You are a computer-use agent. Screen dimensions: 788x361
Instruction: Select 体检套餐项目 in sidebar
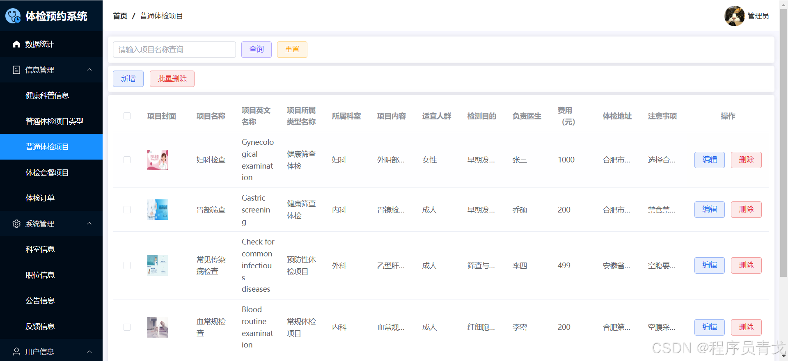tap(51, 172)
